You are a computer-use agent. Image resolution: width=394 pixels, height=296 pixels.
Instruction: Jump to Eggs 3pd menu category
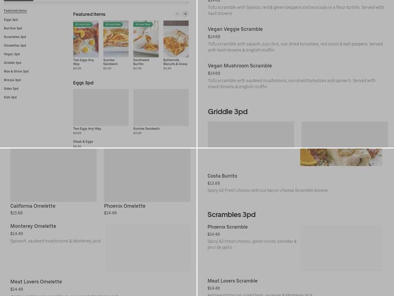point(11,20)
